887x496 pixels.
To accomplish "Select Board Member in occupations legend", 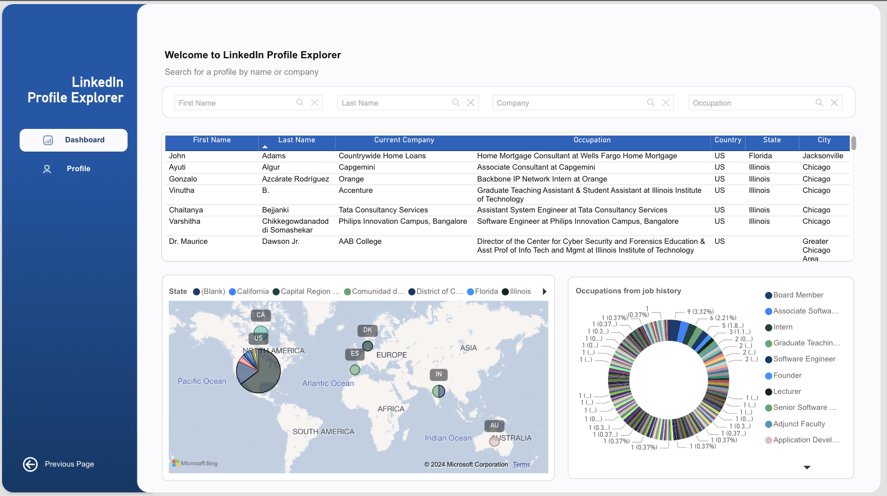I will point(794,295).
